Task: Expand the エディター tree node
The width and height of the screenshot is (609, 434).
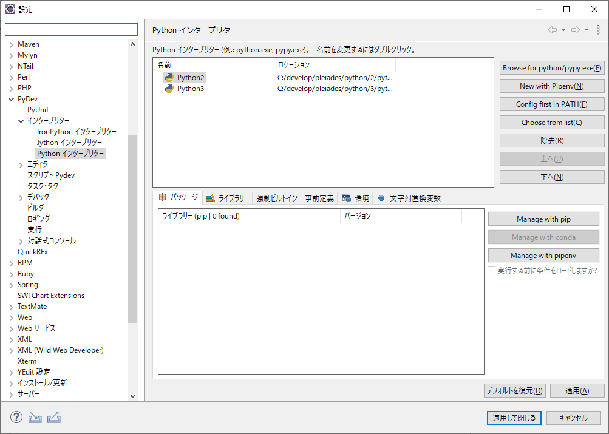Action: tap(21, 164)
